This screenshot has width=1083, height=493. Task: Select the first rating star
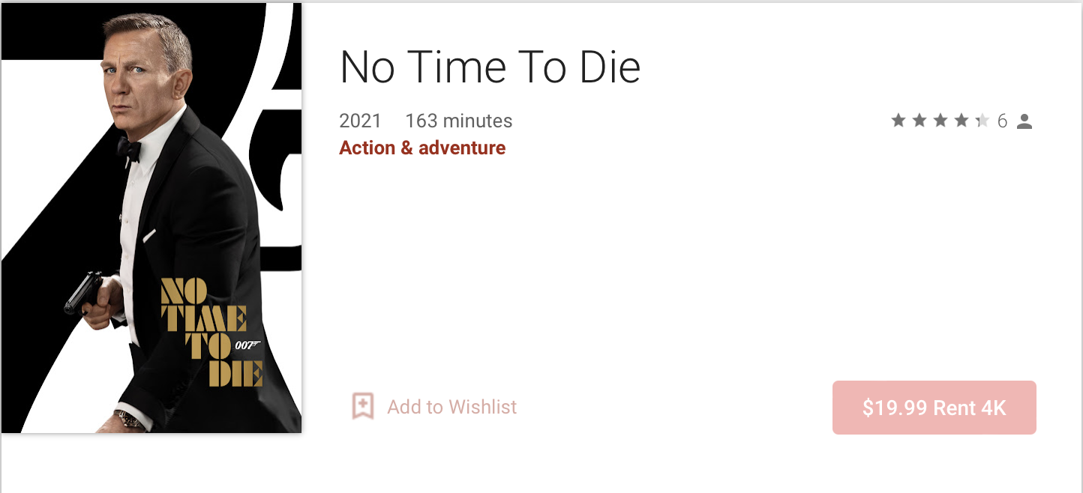point(898,120)
